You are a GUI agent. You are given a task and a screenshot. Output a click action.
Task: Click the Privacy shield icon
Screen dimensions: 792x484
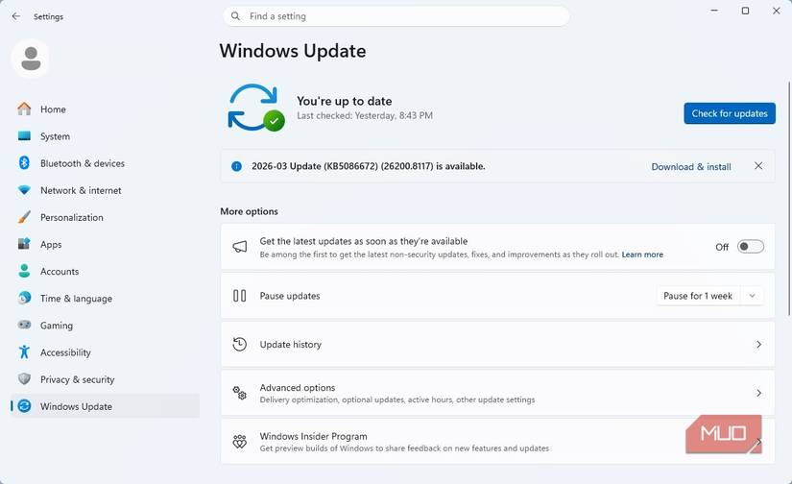[24, 379]
